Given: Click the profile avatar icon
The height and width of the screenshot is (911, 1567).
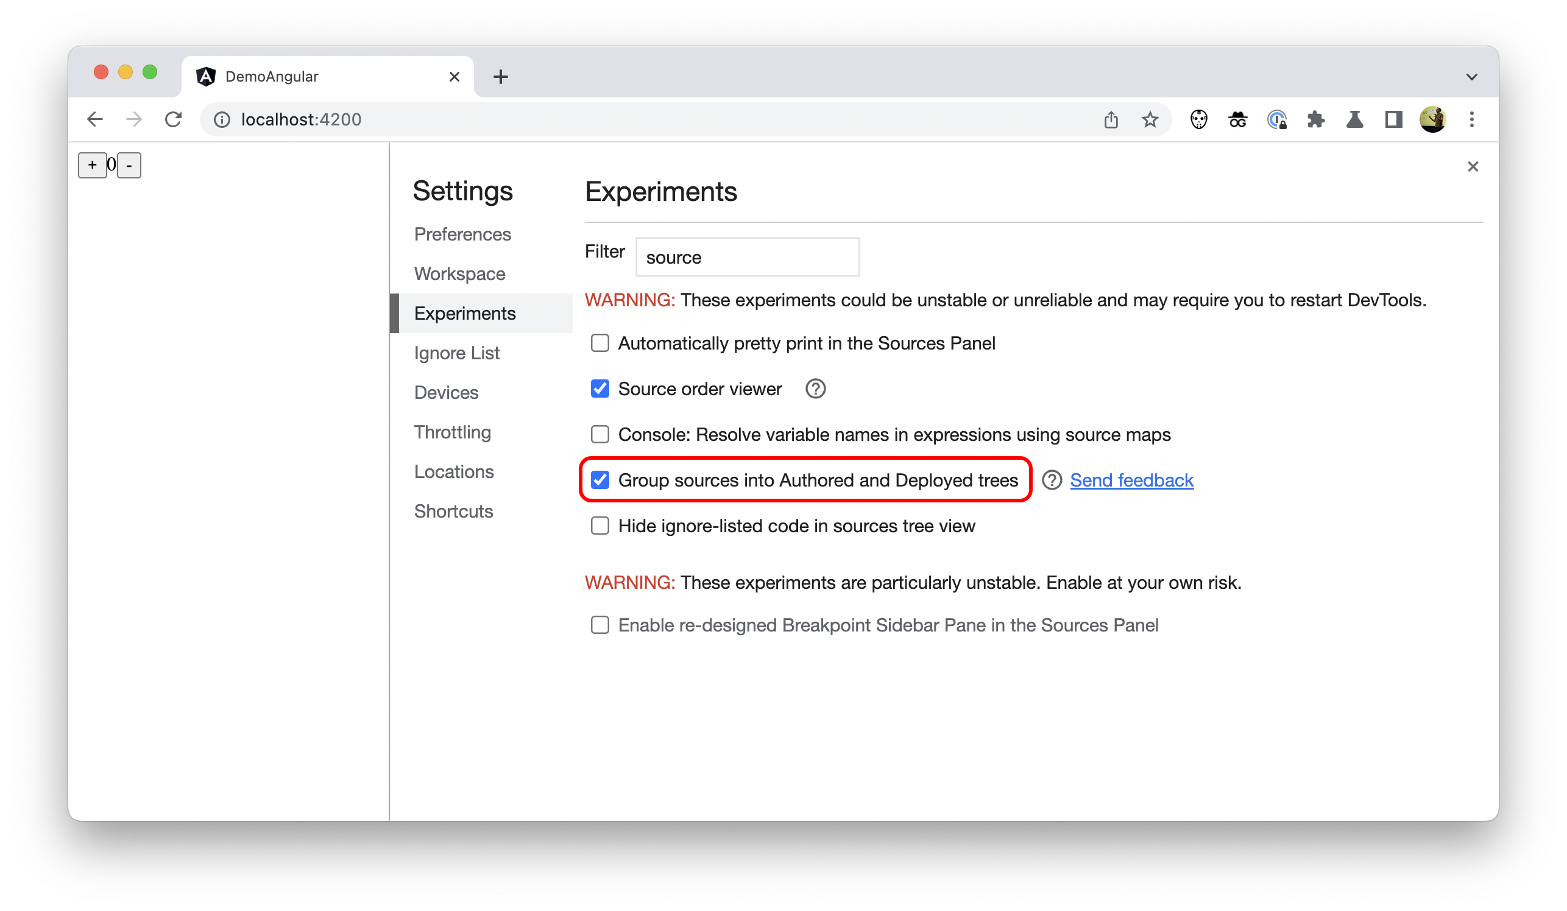Looking at the screenshot, I should 1432,119.
